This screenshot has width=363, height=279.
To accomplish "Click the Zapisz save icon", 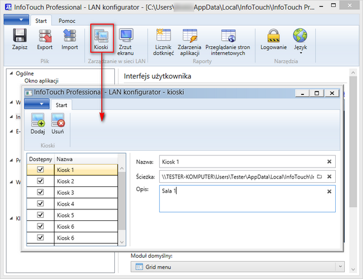I will [20, 36].
